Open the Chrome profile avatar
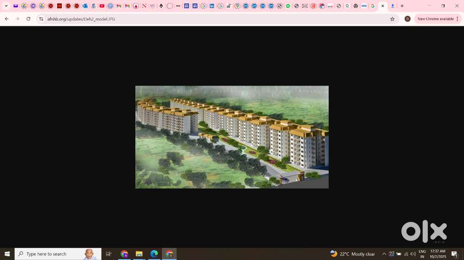This screenshot has width=464, height=260. click(x=407, y=19)
